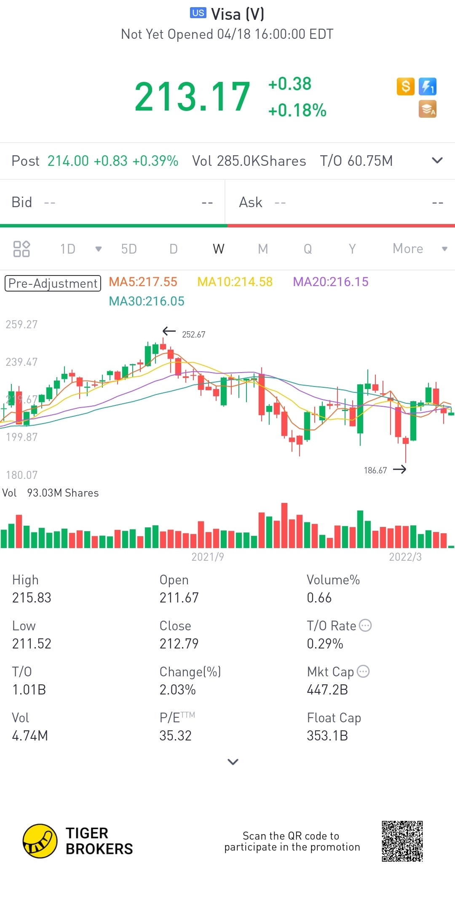Tap the Low 211.52 value
The image size is (455, 905).
click(32, 644)
